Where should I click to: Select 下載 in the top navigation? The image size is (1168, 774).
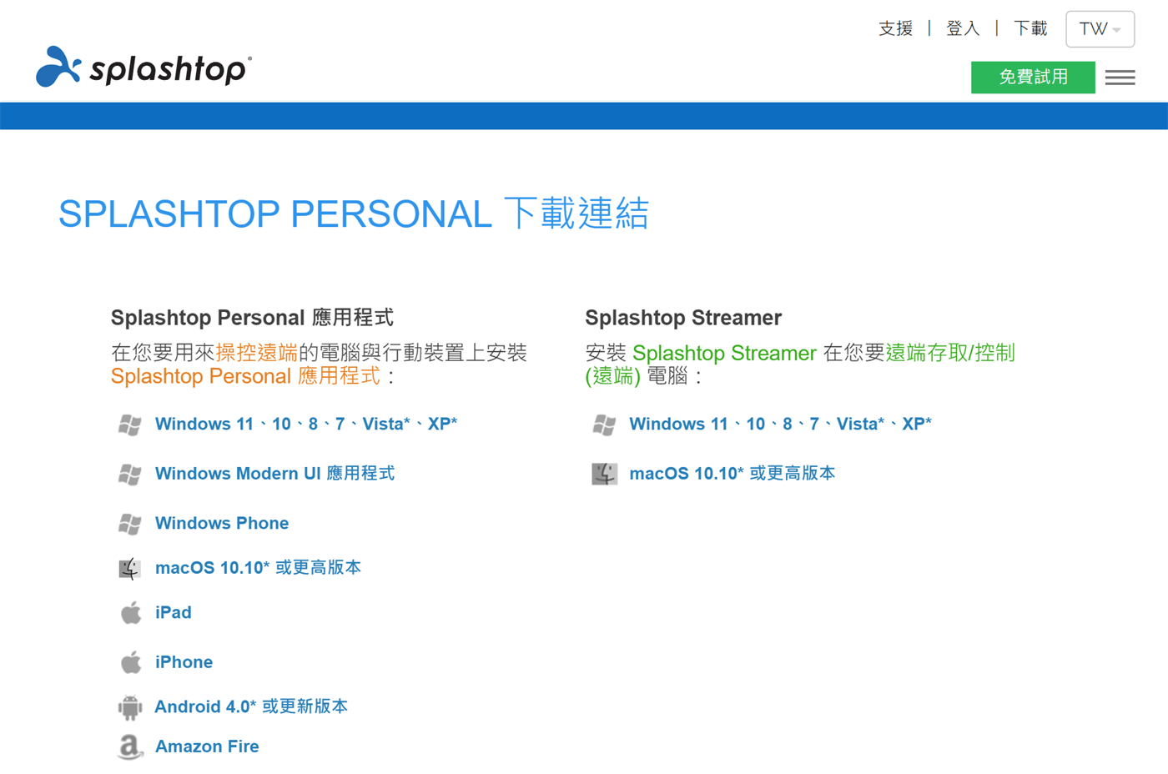(1030, 29)
